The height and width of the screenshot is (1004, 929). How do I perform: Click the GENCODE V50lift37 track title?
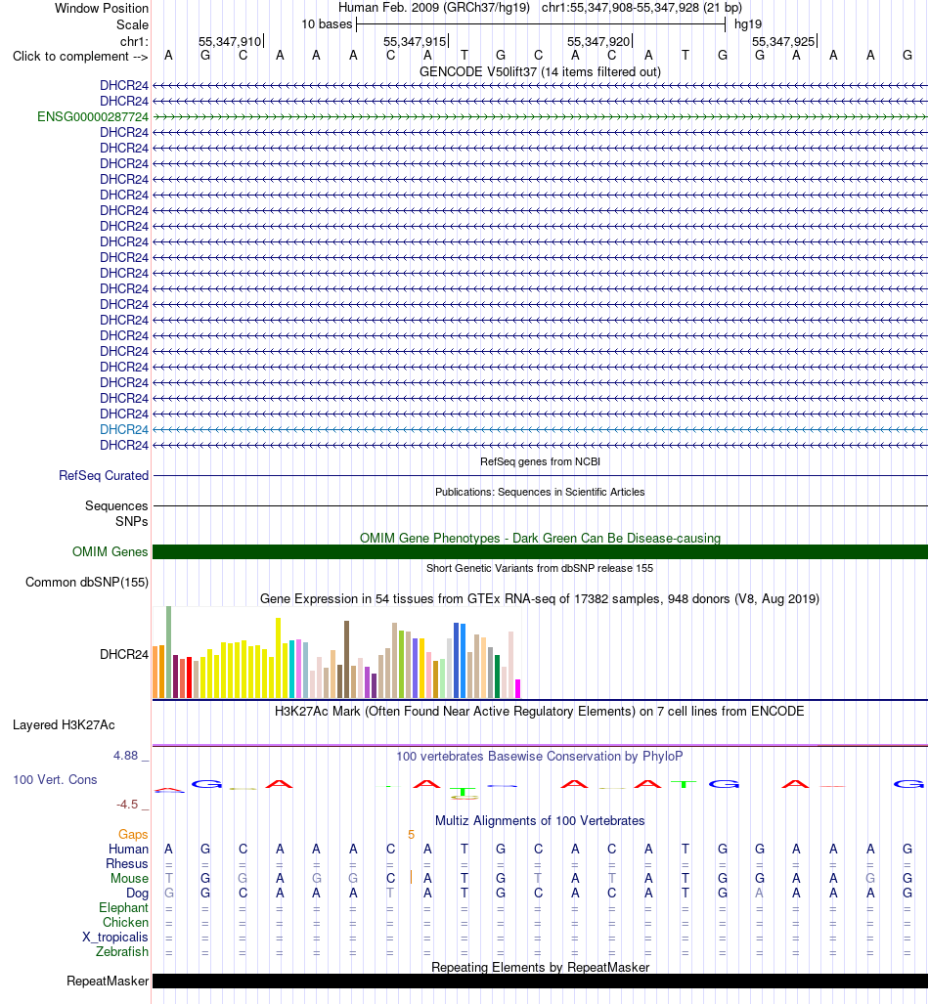pyautogui.click(x=540, y=71)
